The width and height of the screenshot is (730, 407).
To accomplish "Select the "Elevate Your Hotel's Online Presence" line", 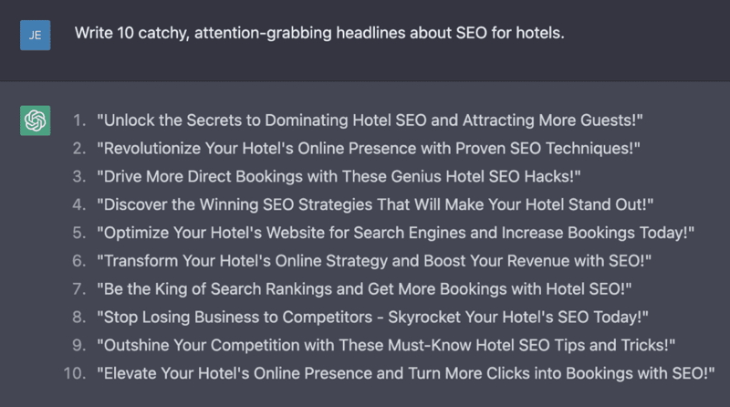I will (x=404, y=374).
